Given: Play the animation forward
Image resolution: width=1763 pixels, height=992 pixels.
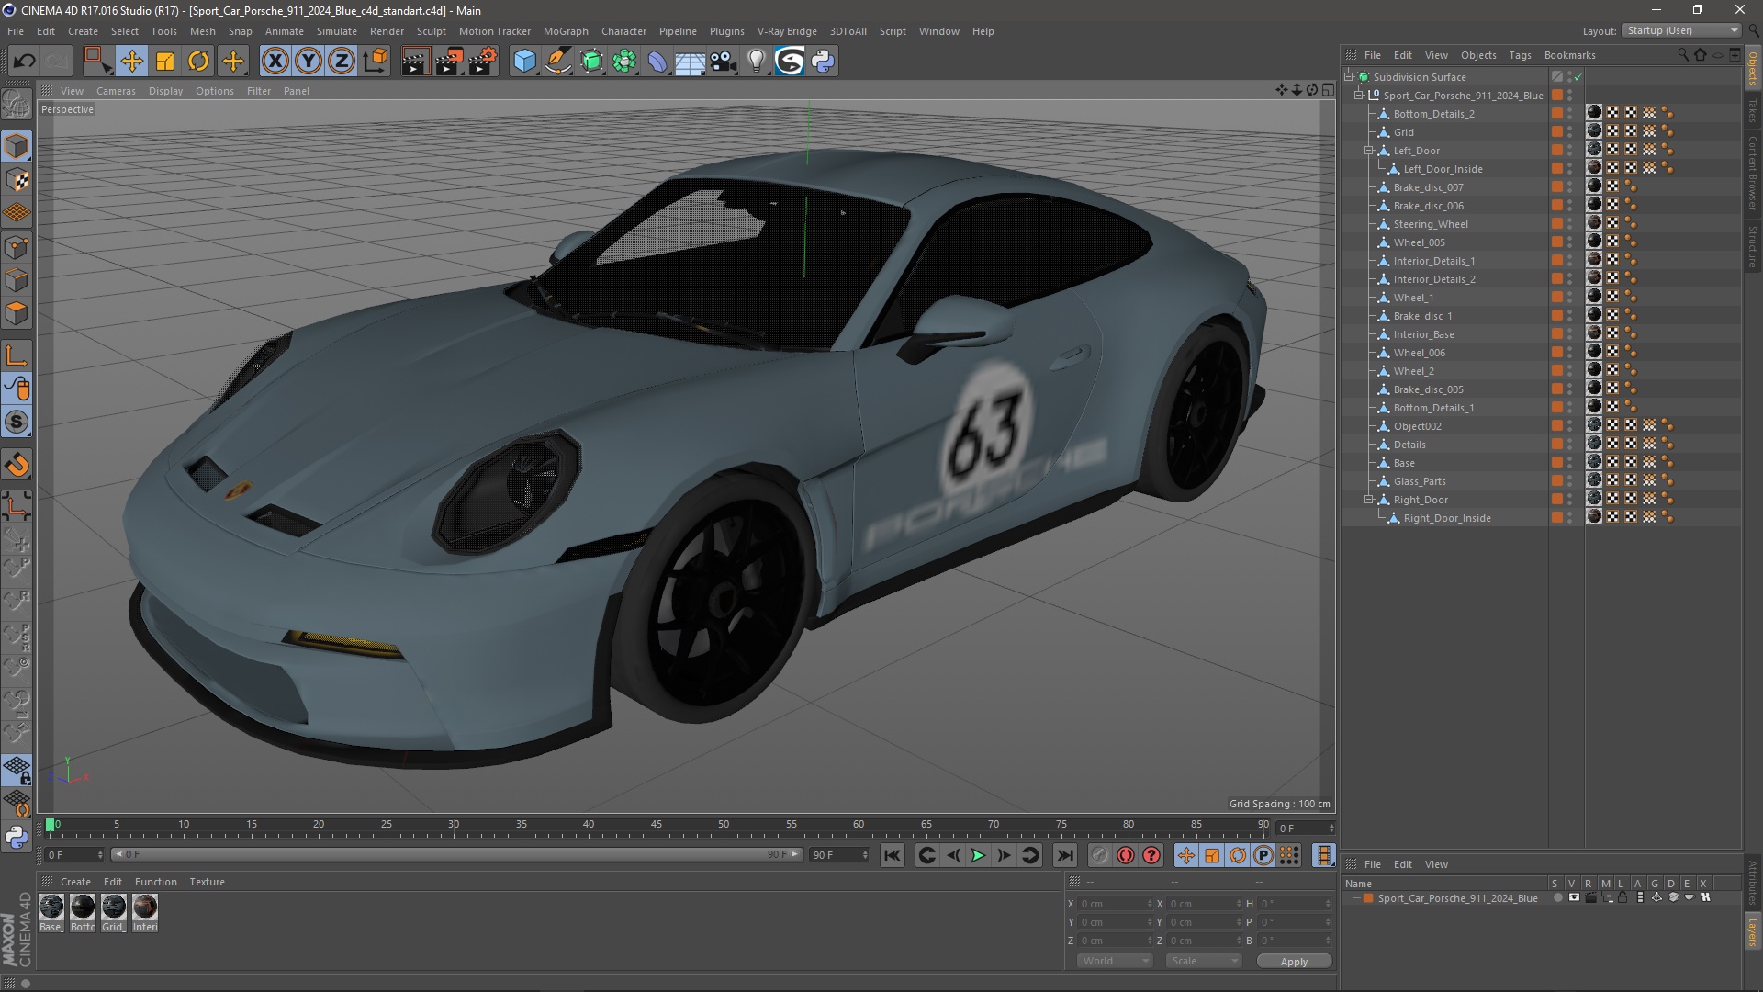Looking at the screenshot, I should click(978, 855).
